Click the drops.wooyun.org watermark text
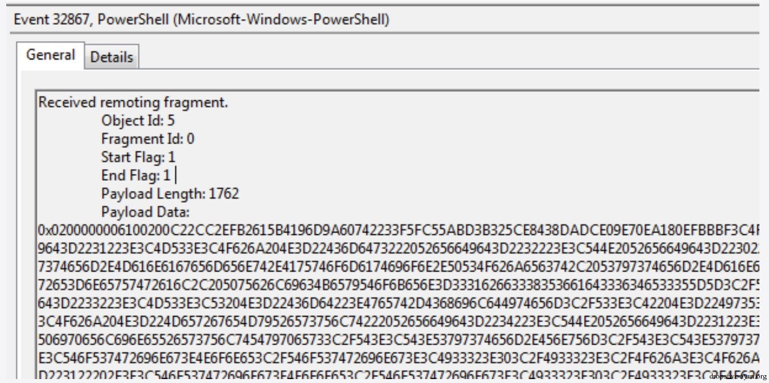769x383 pixels. pyautogui.click(x=738, y=376)
